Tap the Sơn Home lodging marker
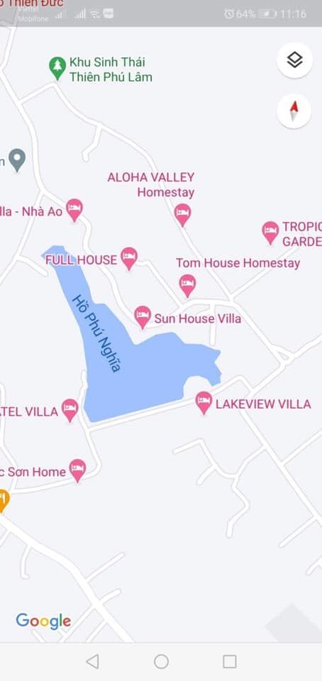 [x=78, y=471]
